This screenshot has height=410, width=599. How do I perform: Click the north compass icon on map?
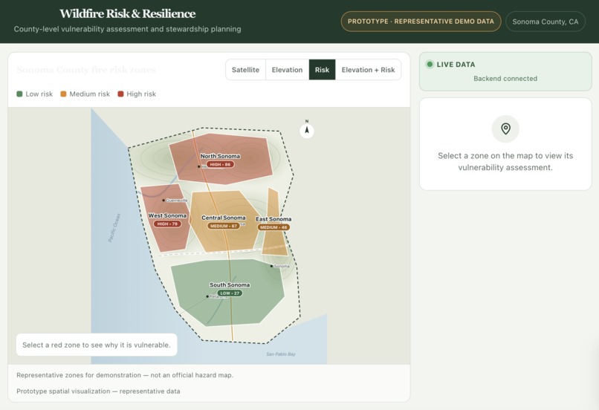pos(307,131)
